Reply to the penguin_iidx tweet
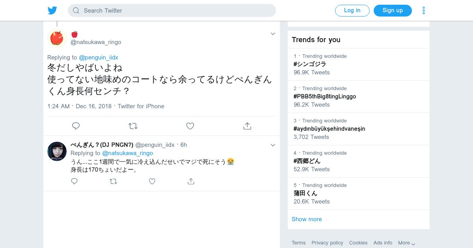473x248 pixels. click(74, 181)
